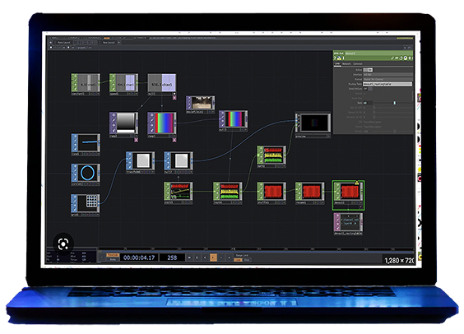Screen dimensions: 464x334
Task: Click warning triangle on dmxout1 node
Action: point(357,183)
